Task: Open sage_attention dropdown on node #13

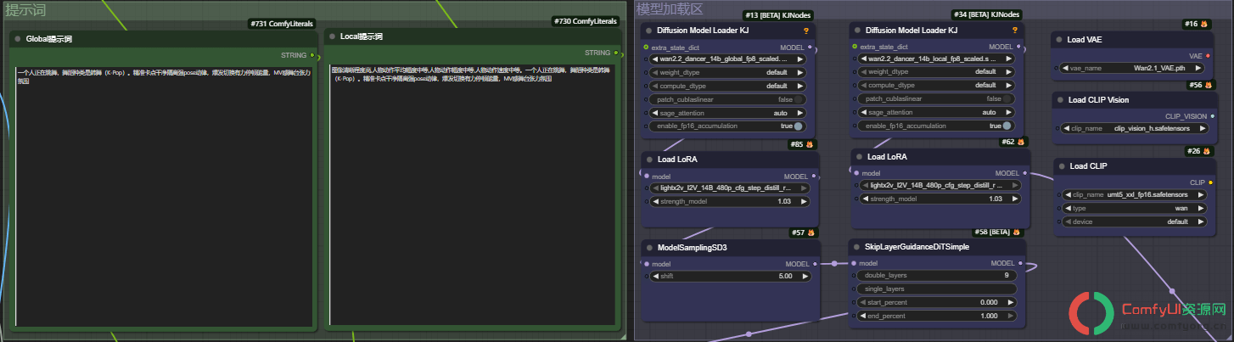Action: pyautogui.click(x=728, y=113)
